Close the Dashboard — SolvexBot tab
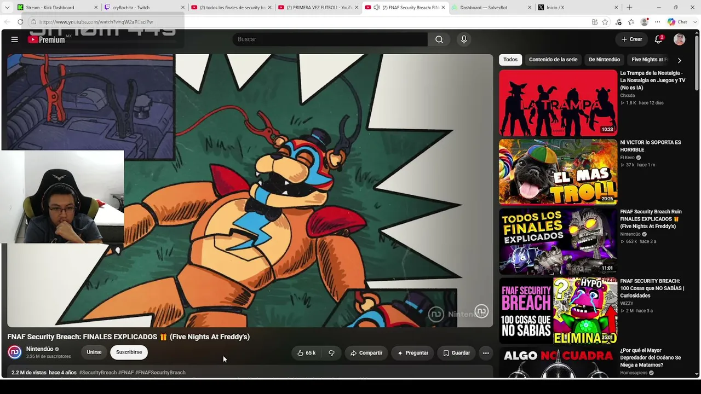The image size is (701, 394). coord(530,8)
